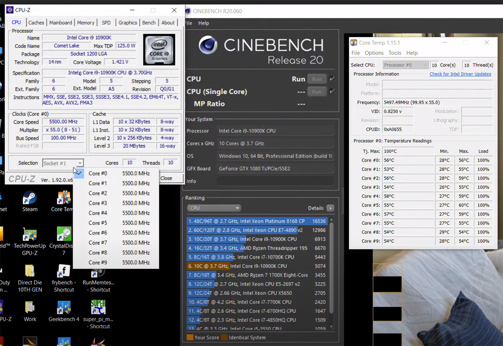Select Core #4 in the core list
Viewport: 503px width, 346px height.
click(116, 213)
